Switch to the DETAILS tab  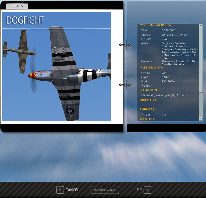17,6
